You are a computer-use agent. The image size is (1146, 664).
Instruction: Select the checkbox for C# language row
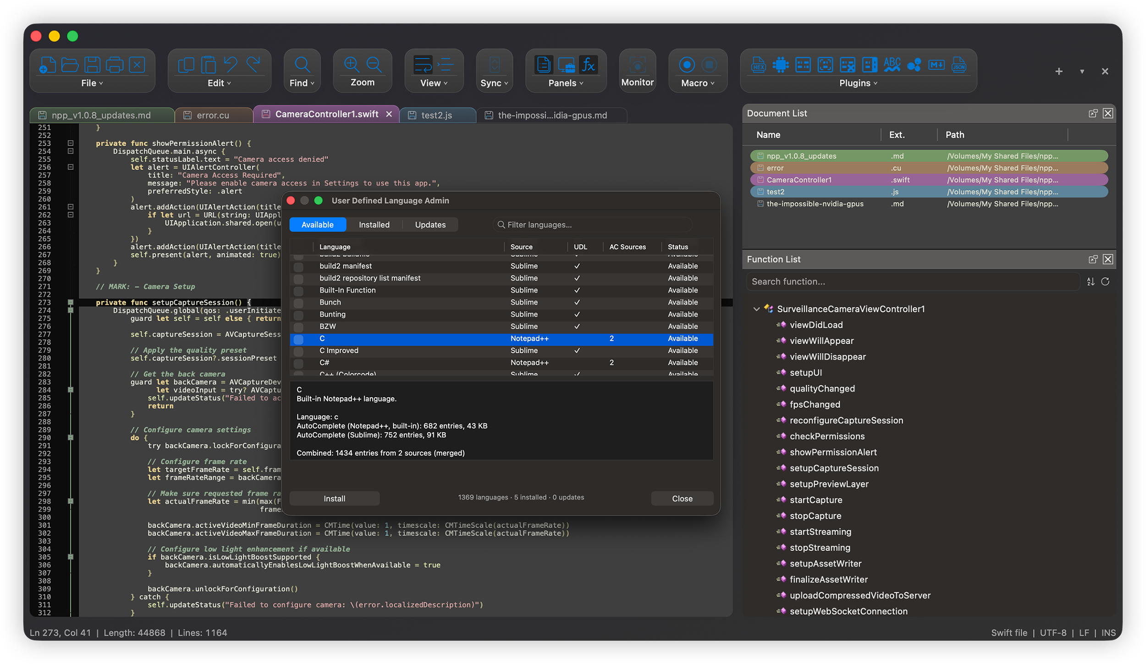point(298,363)
